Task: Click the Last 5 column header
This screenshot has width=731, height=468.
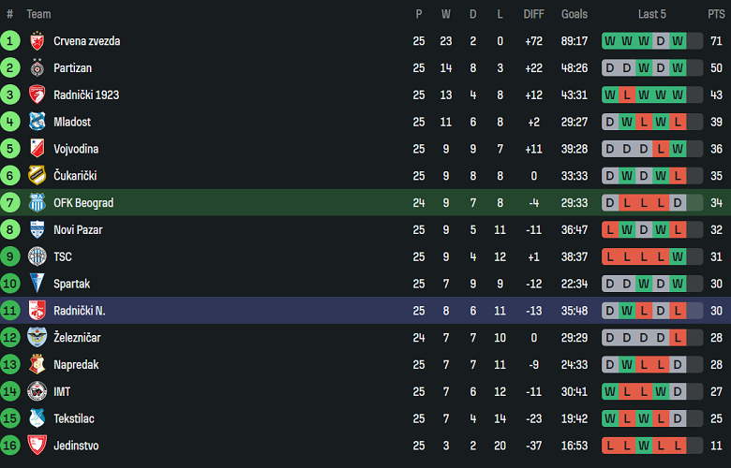Action: (652, 14)
